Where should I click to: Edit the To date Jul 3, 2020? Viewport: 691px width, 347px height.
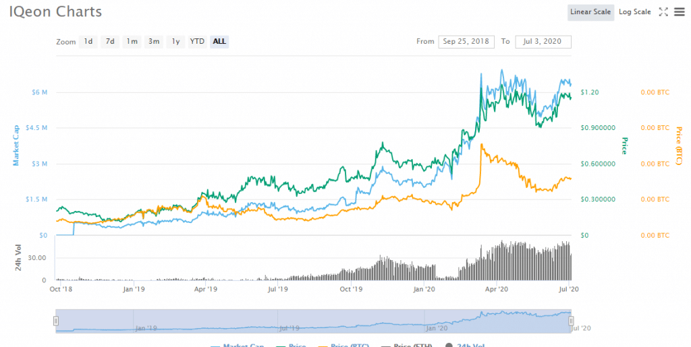[543, 41]
